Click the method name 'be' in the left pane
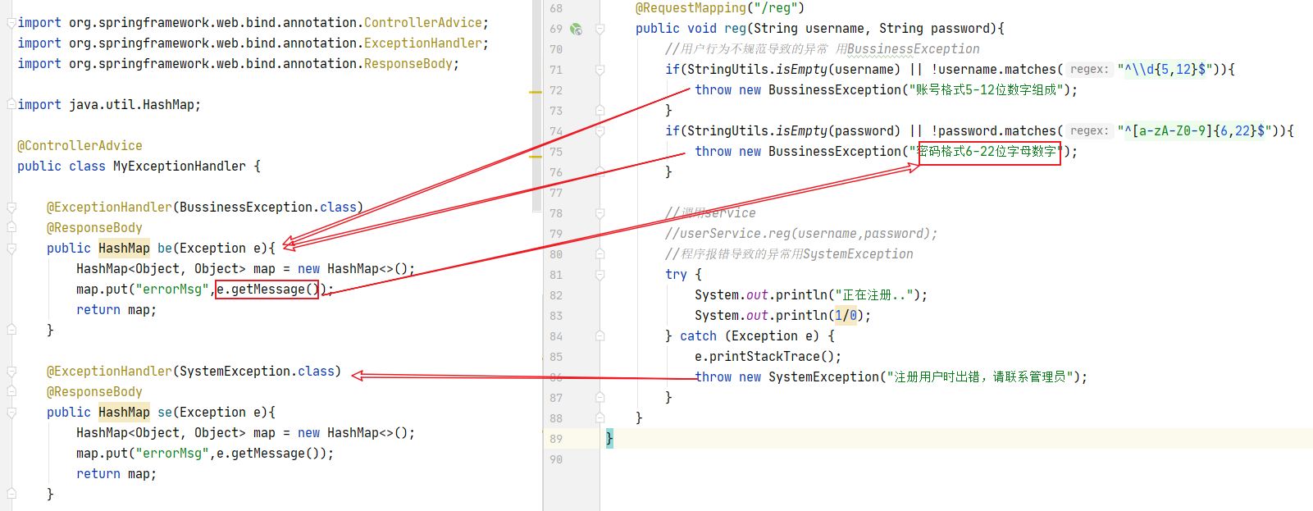Screen dimensions: 1313x511 pyautogui.click(x=165, y=249)
